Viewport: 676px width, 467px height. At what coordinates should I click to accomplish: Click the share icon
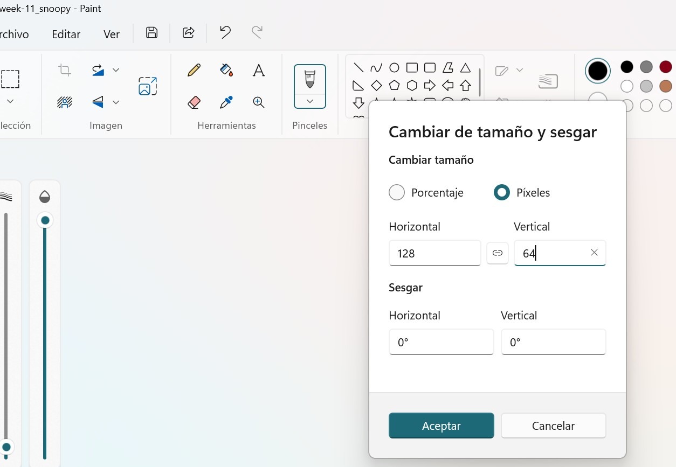coord(188,32)
